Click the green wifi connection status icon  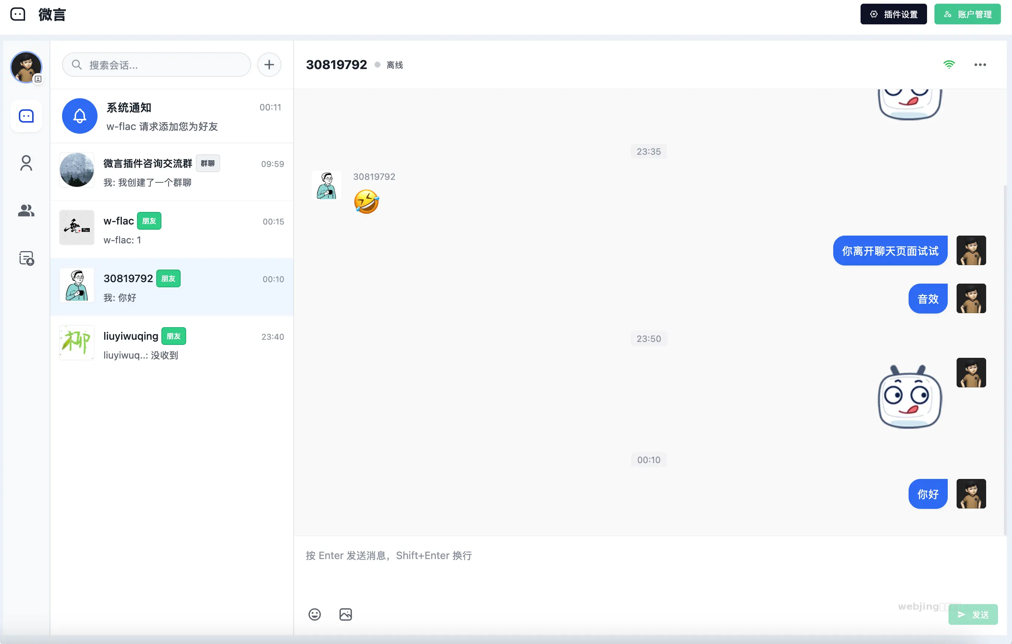948,65
